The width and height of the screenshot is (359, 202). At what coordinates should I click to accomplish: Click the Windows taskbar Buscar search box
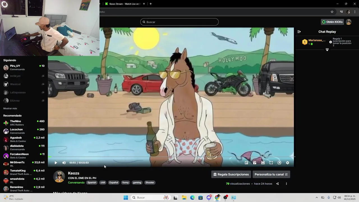click(x=151, y=198)
